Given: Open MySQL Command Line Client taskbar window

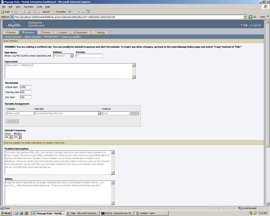Looking at the screenshot, I should point(117,213).
